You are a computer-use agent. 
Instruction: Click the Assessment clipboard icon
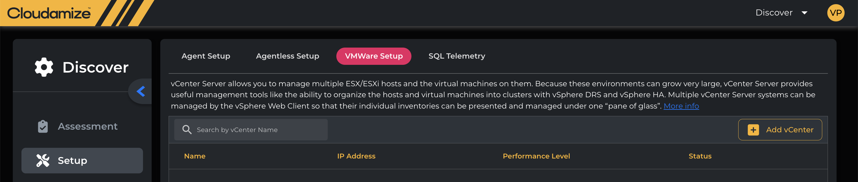43,126
